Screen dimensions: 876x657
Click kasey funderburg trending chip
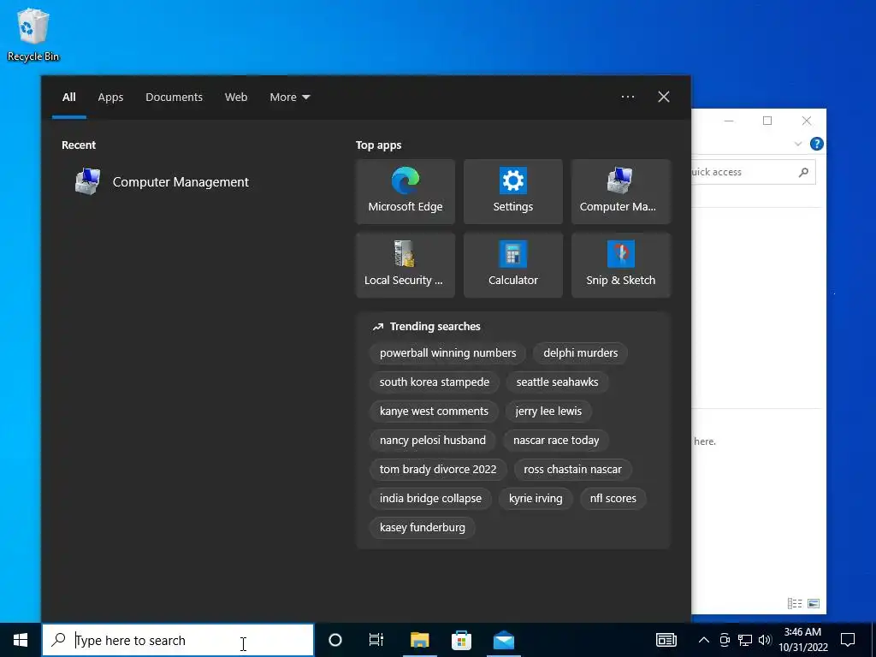(422, 527)
